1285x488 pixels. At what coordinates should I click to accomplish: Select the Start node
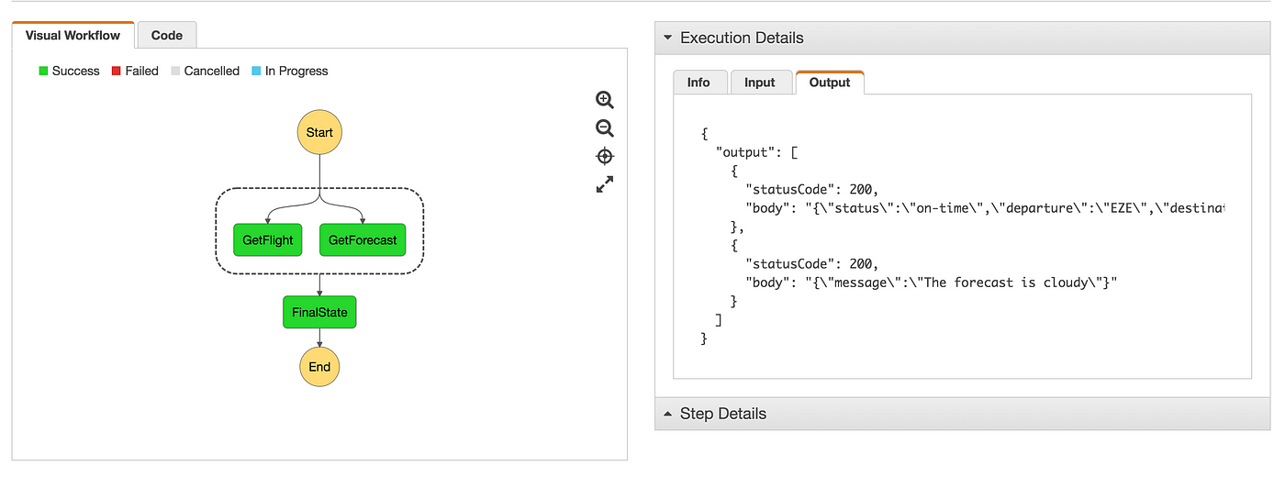coord(319,132)
